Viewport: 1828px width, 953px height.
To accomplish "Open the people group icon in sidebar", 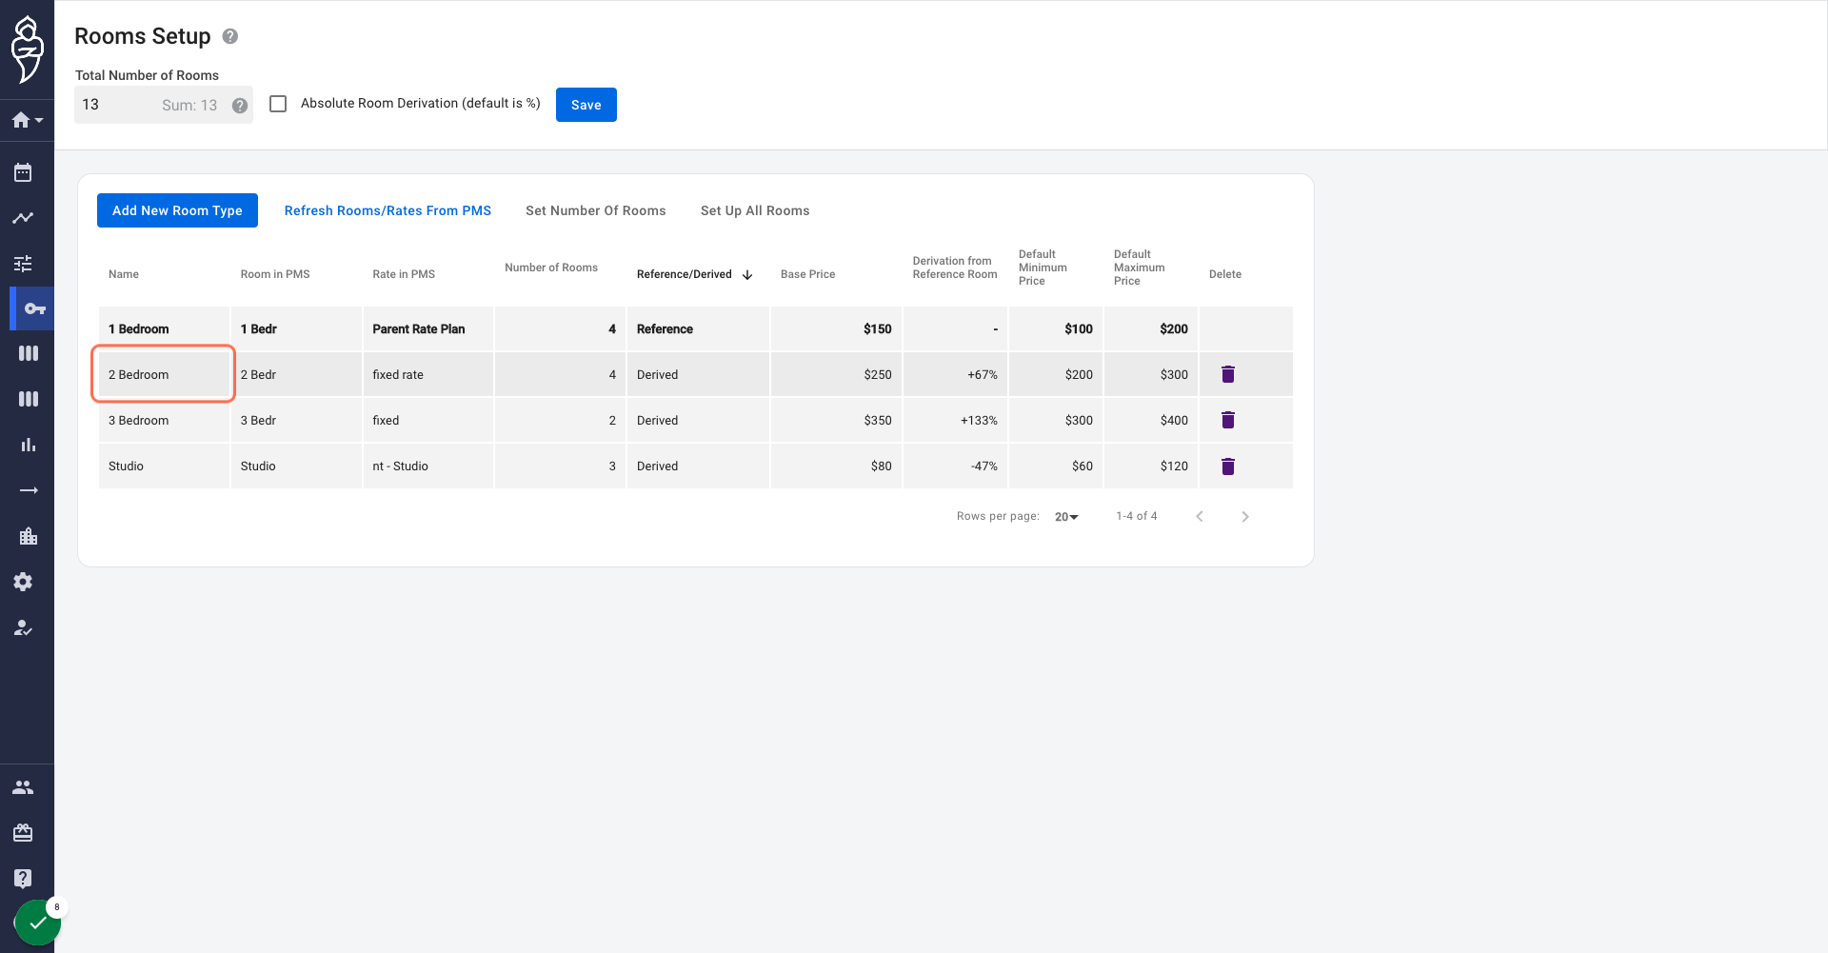I will tap(23, 787).
